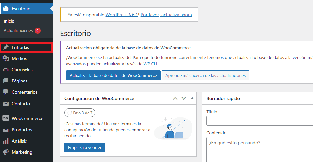Open the Escritorio menu item

26,9
